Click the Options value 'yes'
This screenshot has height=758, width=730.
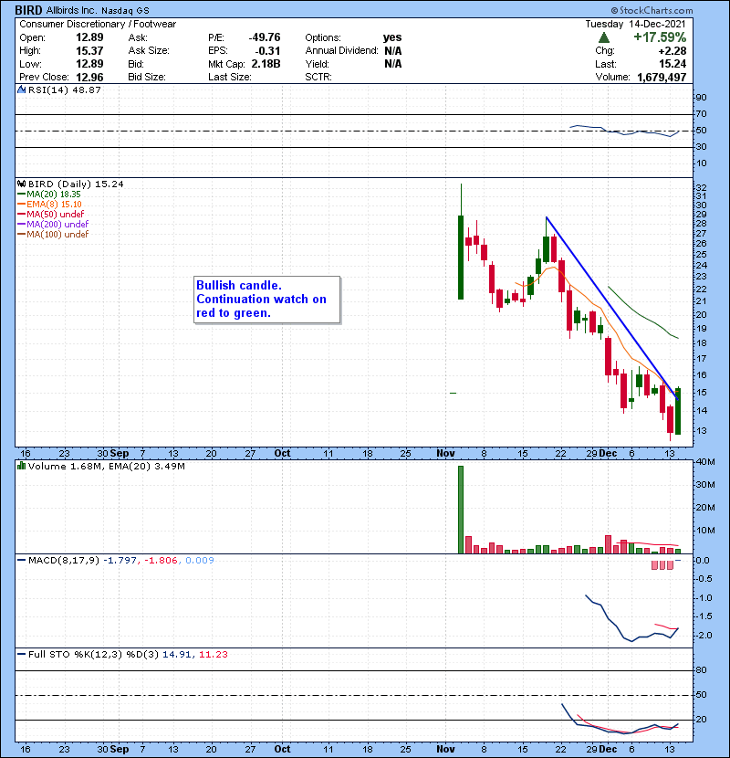point(392,37)
